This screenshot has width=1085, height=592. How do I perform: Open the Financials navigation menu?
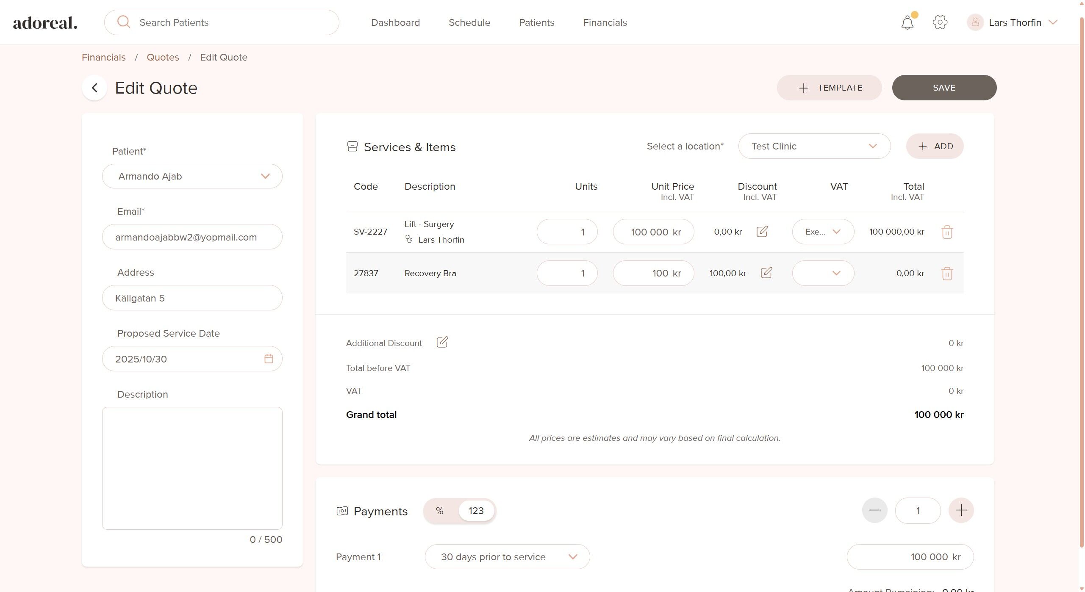(x=605, y=22)
